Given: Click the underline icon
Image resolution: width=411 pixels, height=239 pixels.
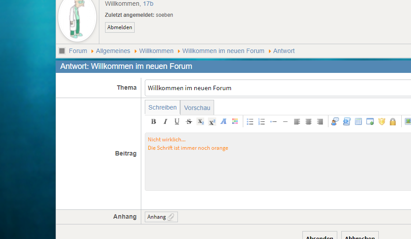Looking at the screenshot, I should 177,121.
